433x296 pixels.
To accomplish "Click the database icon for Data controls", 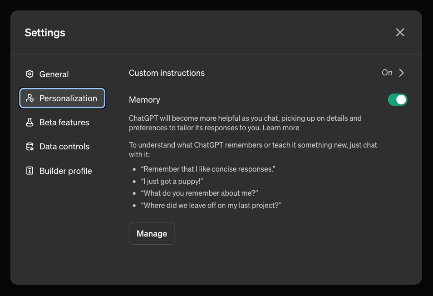I will pos(30,147).
